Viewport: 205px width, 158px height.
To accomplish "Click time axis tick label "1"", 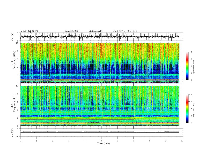I will pyautogui.click(x=36, y=141).
